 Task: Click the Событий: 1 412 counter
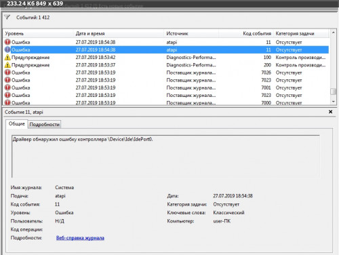tap(33, 18)
